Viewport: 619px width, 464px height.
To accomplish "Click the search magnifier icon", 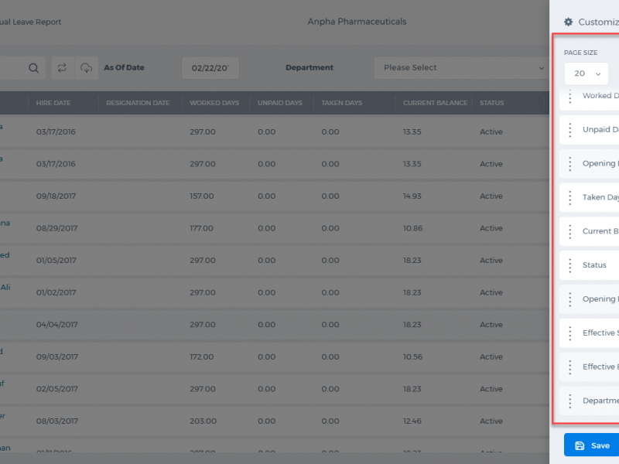I will 33,68.
